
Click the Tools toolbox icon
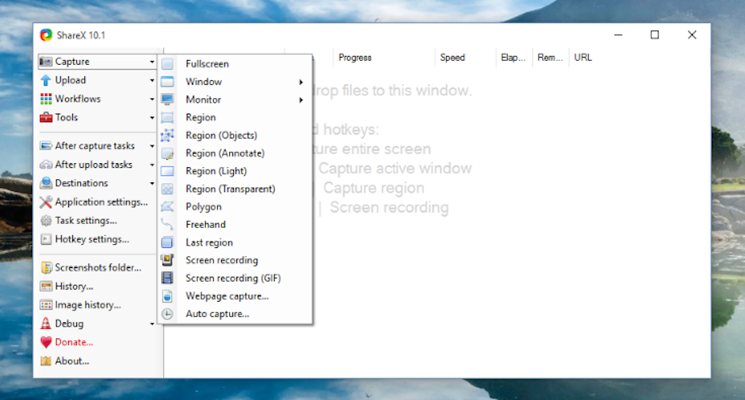point(46,118)
